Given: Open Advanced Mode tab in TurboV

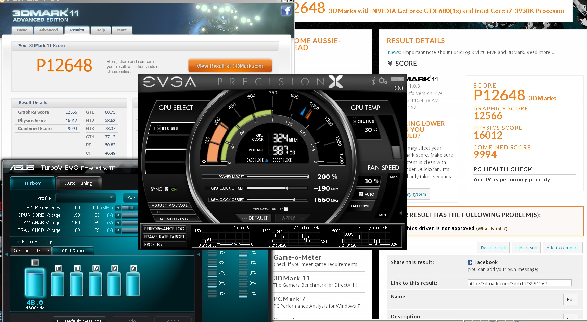Looking at the screenshot, I should point(31,251).
